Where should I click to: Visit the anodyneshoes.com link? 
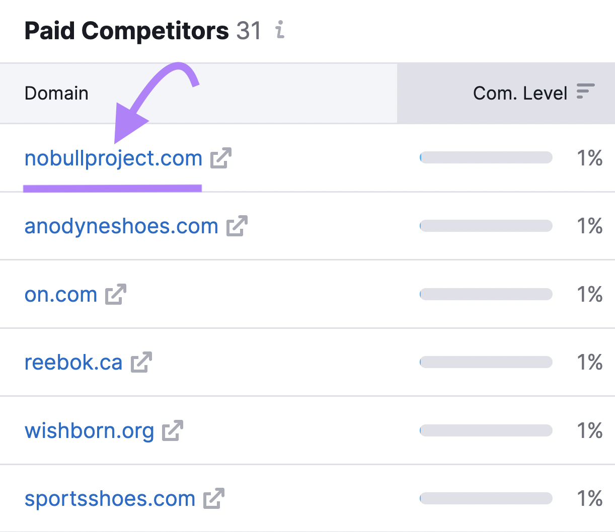(x=121, y=225)
